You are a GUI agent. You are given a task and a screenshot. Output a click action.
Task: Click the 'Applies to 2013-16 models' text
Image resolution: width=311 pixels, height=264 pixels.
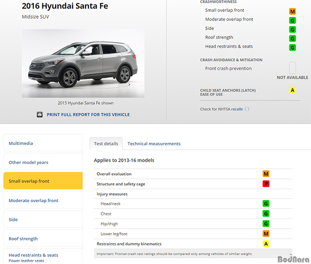point(124,160)
